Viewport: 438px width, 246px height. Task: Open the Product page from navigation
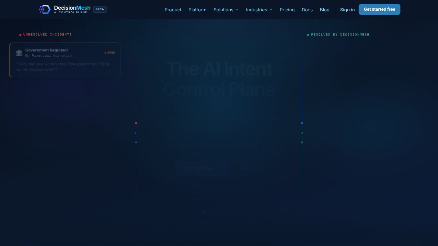173,10
